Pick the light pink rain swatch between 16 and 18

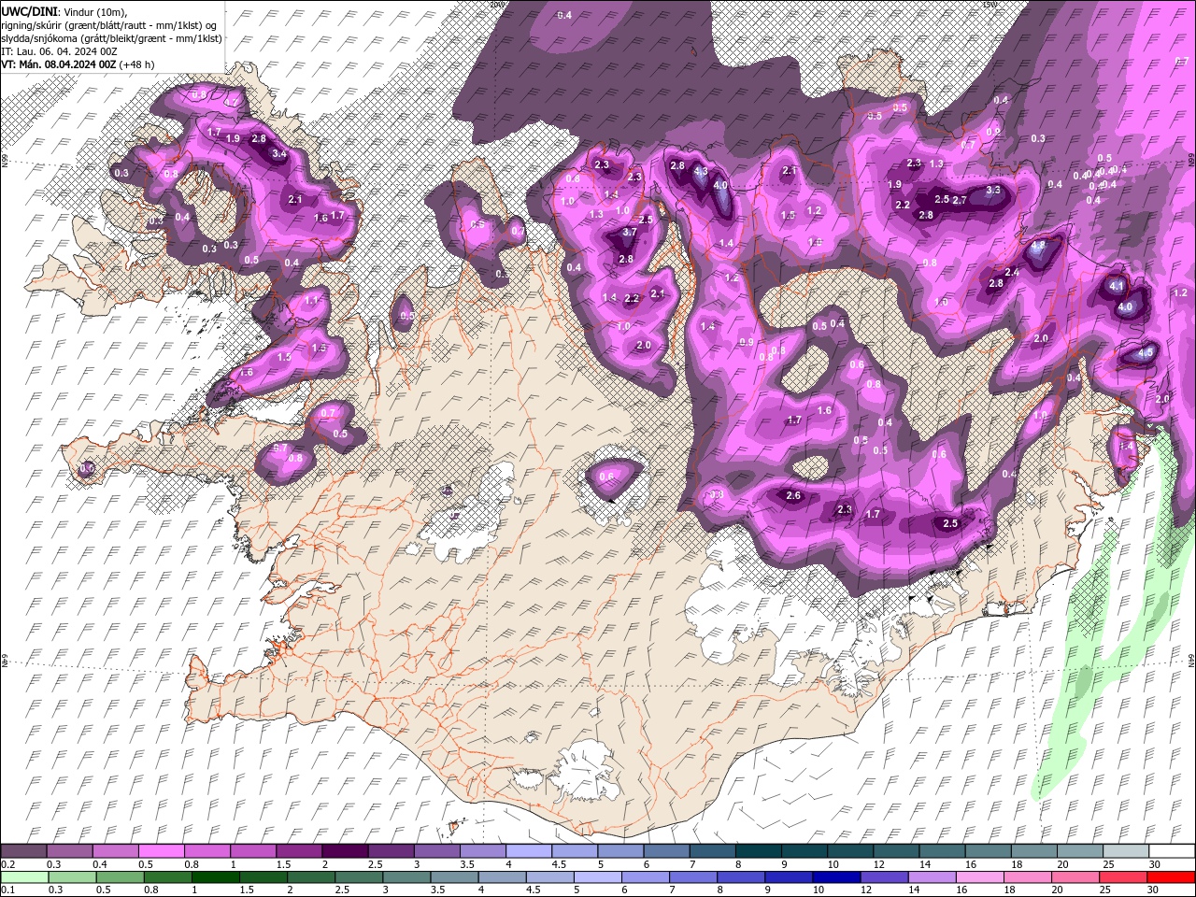coord(981,876)
